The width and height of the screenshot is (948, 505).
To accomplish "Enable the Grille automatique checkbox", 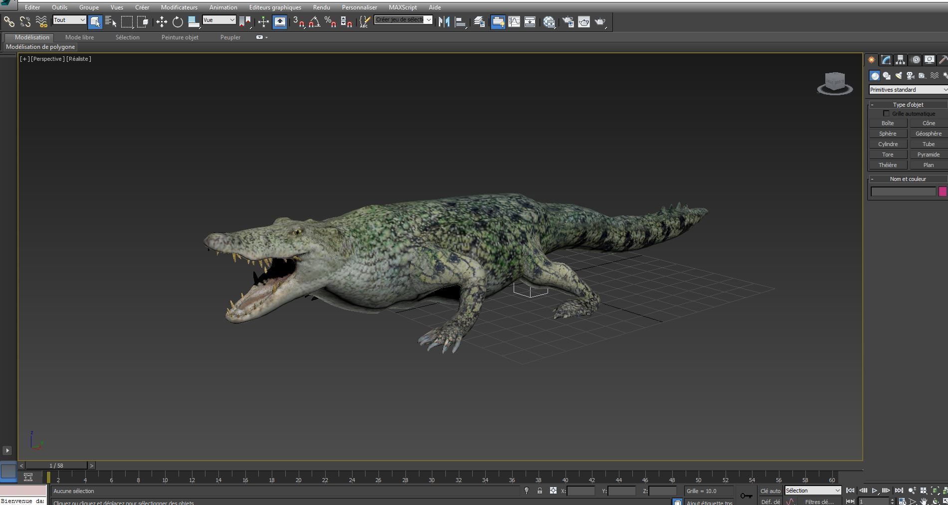I will (x=886, y=114).
